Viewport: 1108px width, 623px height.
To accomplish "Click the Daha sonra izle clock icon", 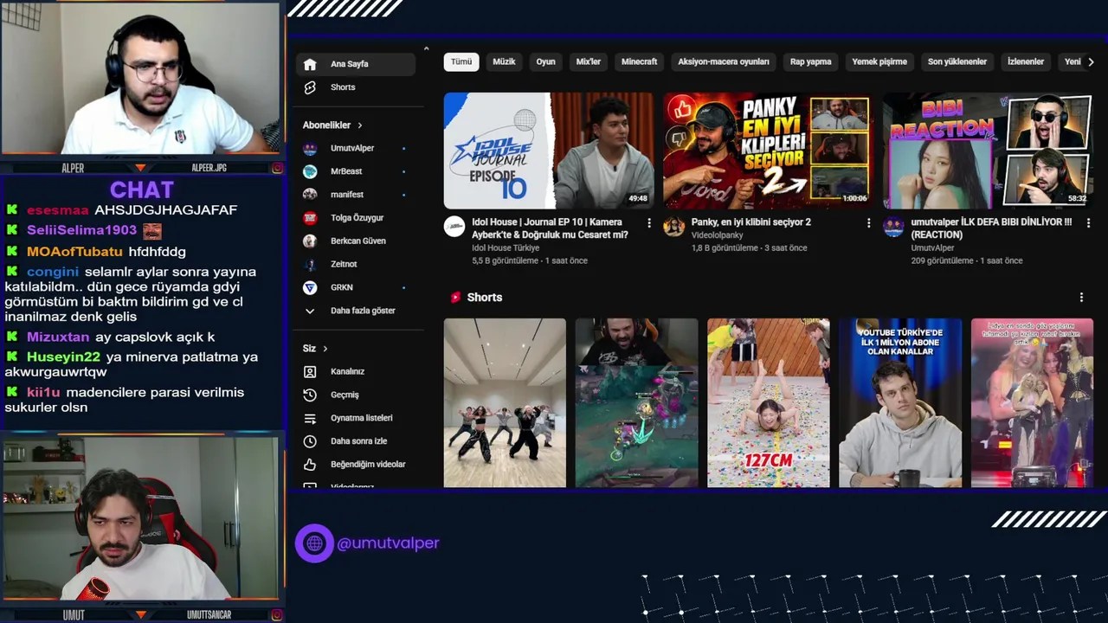I will (310, 441).
